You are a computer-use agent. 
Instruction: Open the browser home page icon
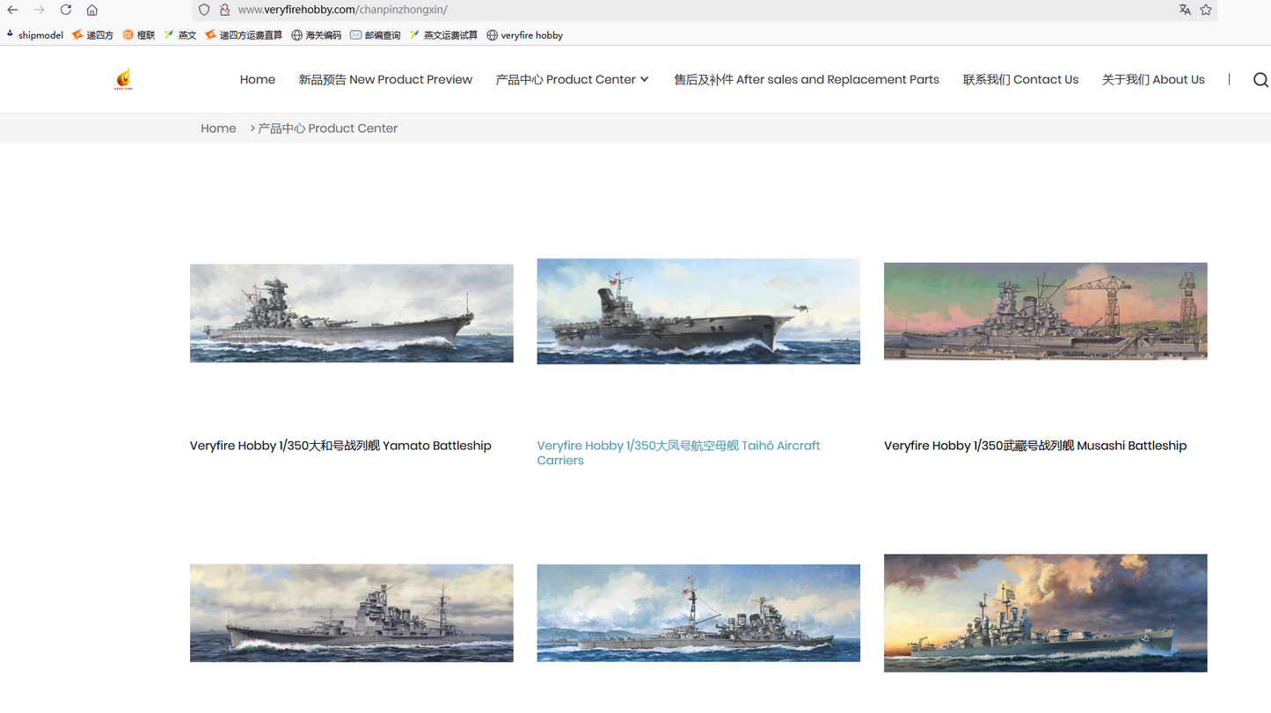92,10
